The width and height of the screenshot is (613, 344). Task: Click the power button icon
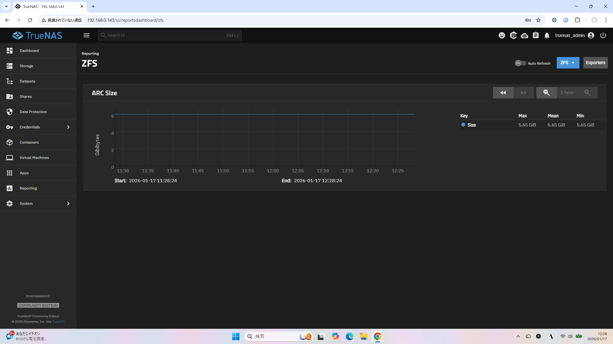coord(603,35)
